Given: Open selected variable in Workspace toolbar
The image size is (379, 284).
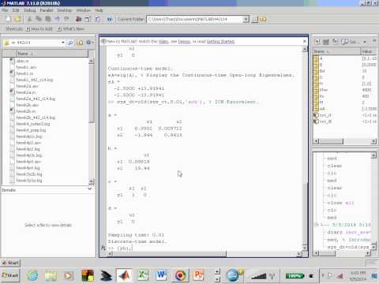Looking at the screenshot, I should [326, 42].
